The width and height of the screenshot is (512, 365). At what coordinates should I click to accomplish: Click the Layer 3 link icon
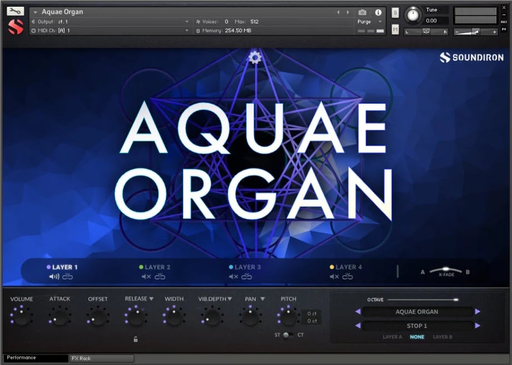pos(246,277)
